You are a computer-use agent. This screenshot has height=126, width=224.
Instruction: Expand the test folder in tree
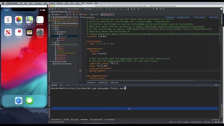[x=53, y=44]
